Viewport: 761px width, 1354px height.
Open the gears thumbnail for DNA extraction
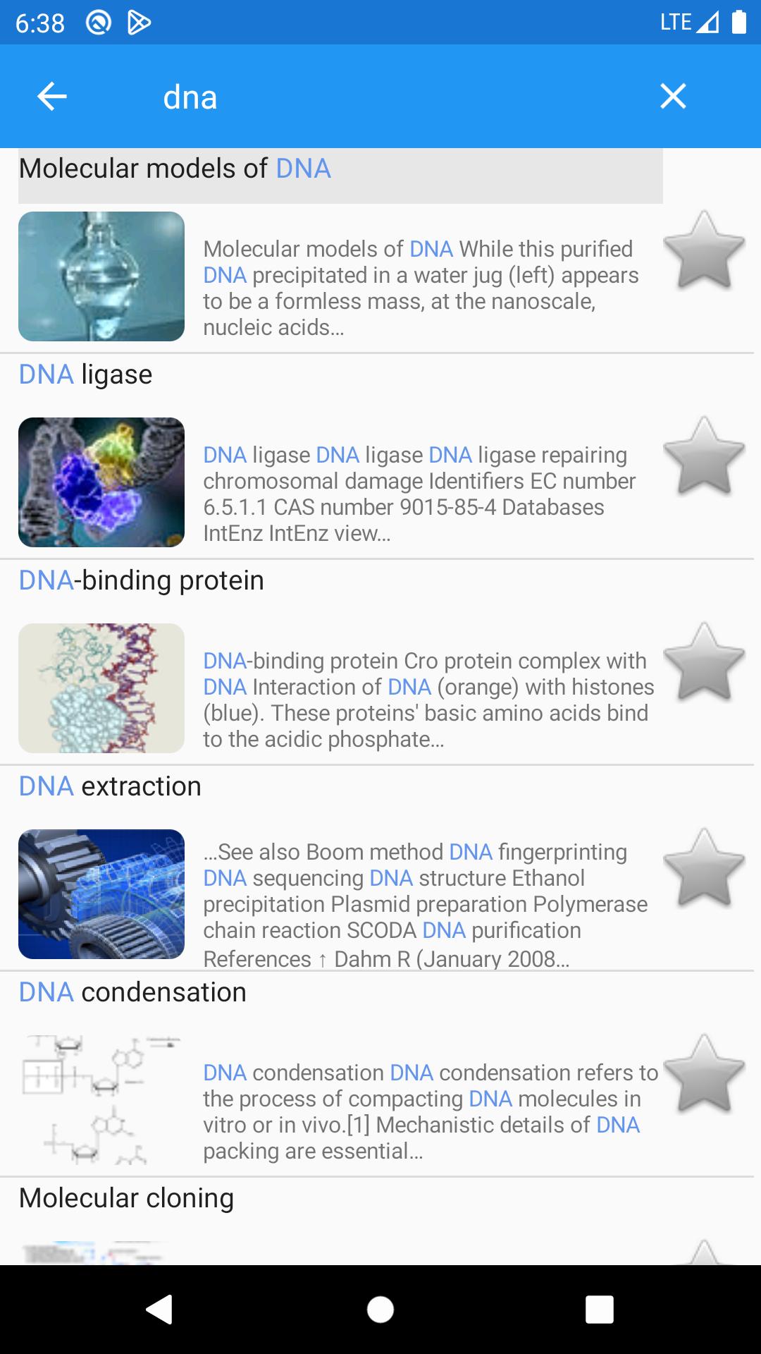[x=101, y=894]
